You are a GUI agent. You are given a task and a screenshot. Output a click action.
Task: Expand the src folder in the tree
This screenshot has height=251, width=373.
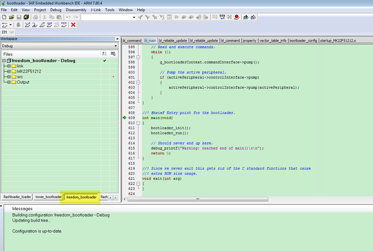tap(9, 77)
